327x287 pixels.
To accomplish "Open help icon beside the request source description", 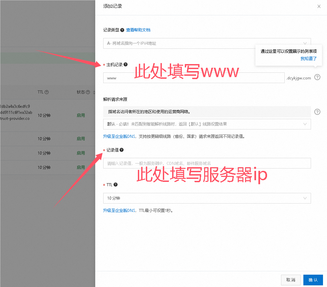I will 317,112.
